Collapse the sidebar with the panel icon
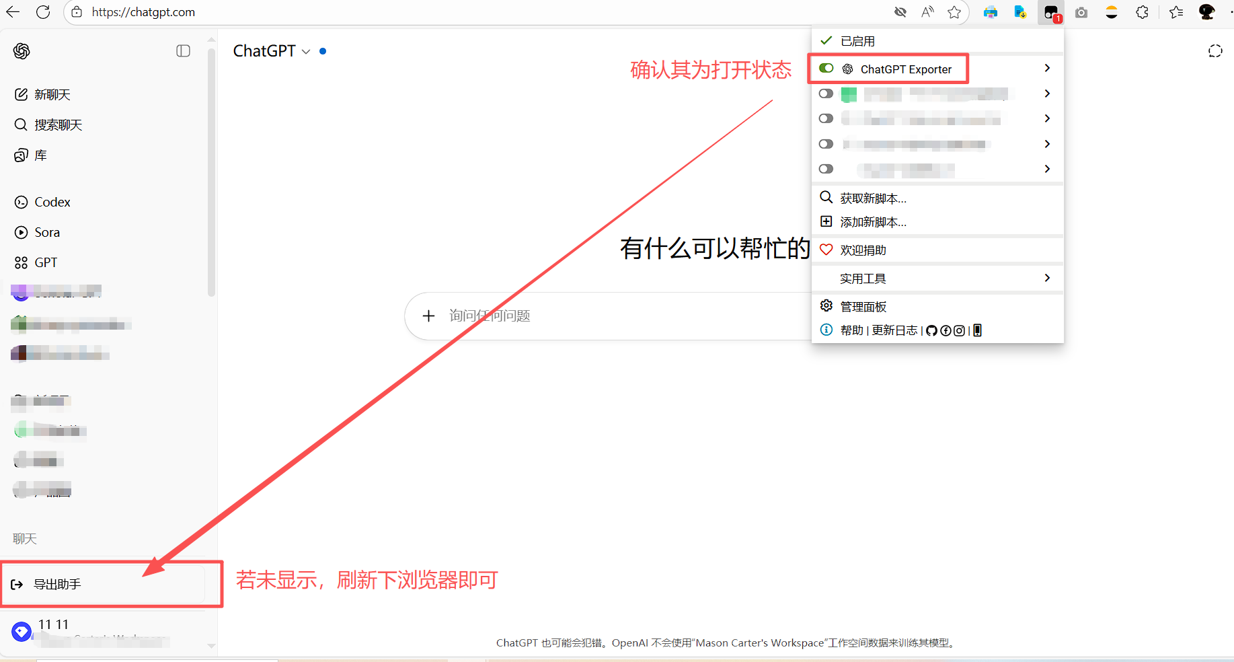Viewport: 1234px width, 662px height. click(x=183, y=51)
